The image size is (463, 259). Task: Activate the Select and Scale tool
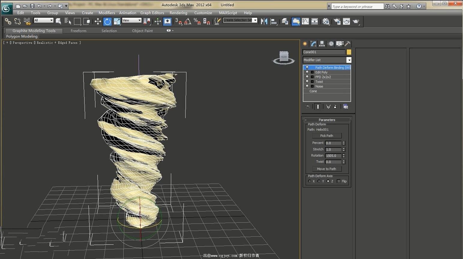pyautogui.click(x=117, y=21)
